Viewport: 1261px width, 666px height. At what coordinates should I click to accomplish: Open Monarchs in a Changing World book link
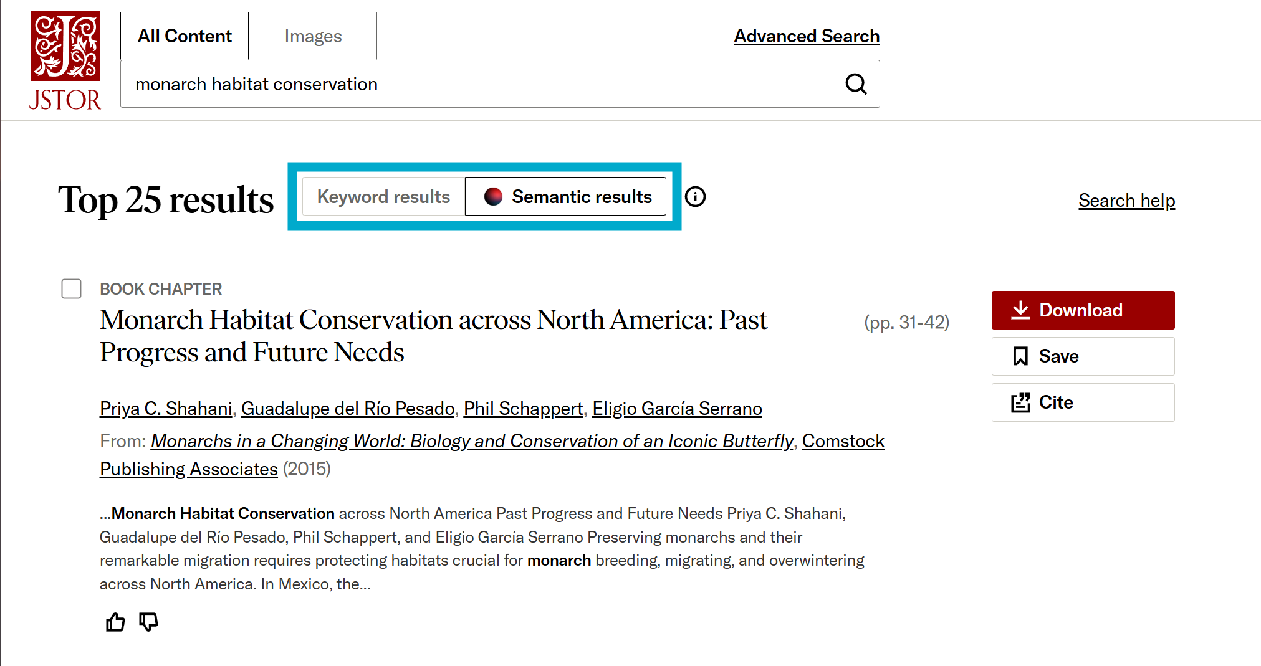click(x=472, y=441)
